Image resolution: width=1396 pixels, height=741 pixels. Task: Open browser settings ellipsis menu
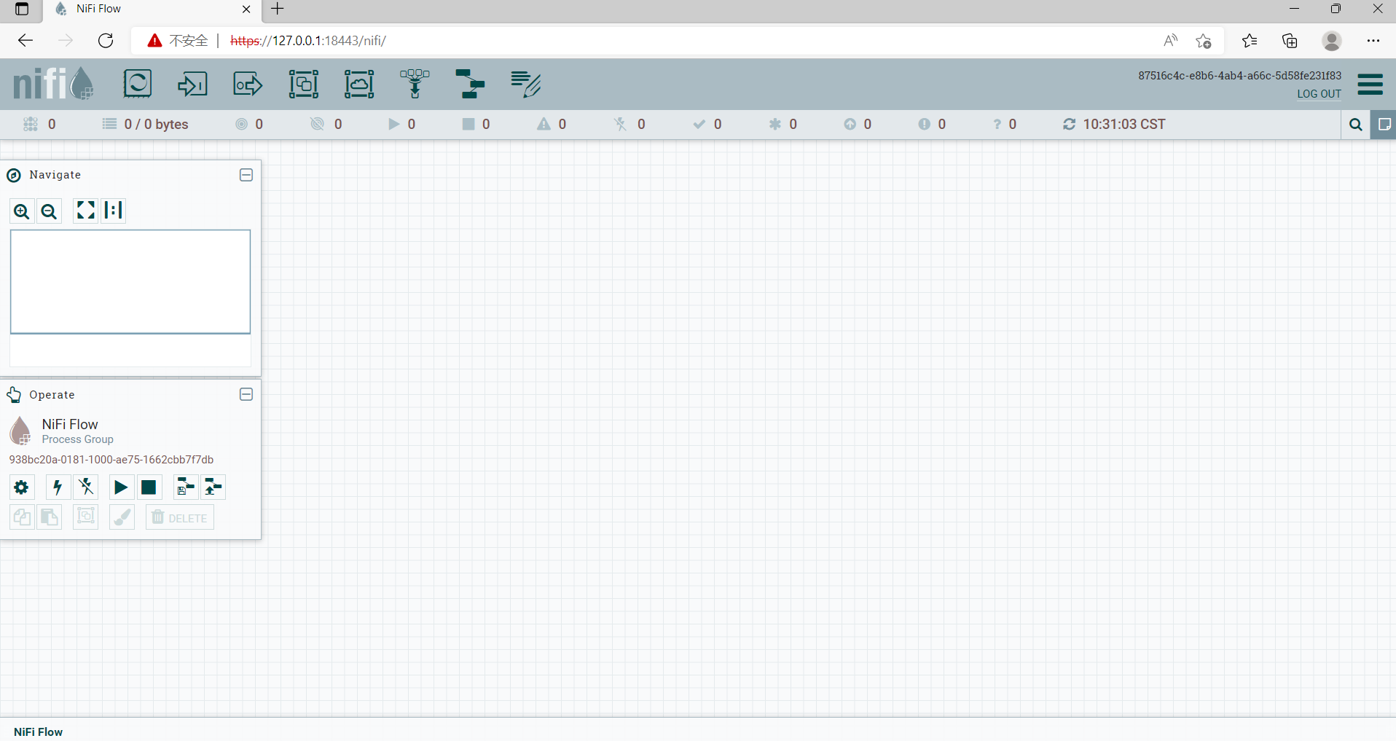click(x=1373, y=41)
